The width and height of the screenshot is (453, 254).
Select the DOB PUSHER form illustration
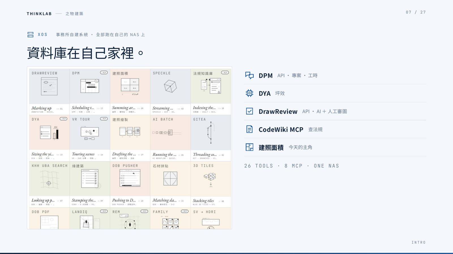130,178
